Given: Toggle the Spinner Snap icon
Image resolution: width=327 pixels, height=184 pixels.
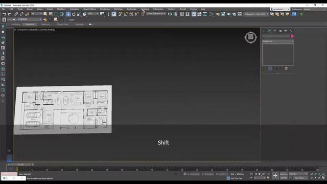Looking at the screenshot, I should point(136,14).
